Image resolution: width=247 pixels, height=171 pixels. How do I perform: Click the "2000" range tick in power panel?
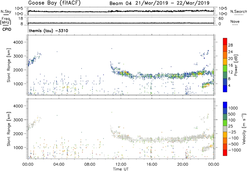18,70
